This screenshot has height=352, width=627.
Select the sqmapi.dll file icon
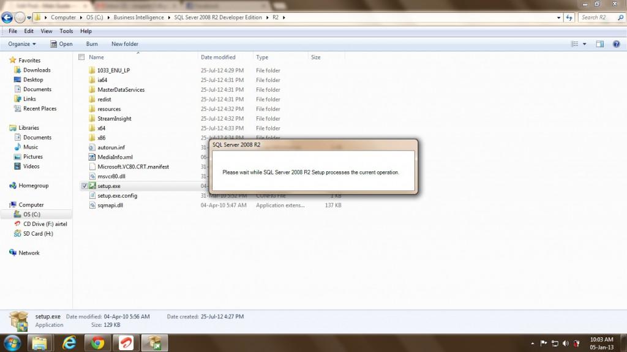[x=92, y=205]
